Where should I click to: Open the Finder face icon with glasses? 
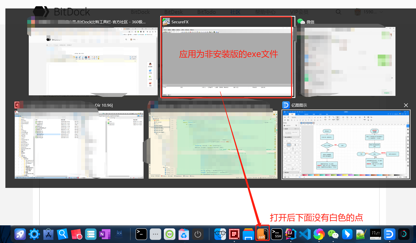click(220, 234)
